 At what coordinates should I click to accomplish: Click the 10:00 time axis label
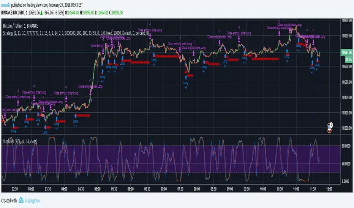[x=263, y=189]
